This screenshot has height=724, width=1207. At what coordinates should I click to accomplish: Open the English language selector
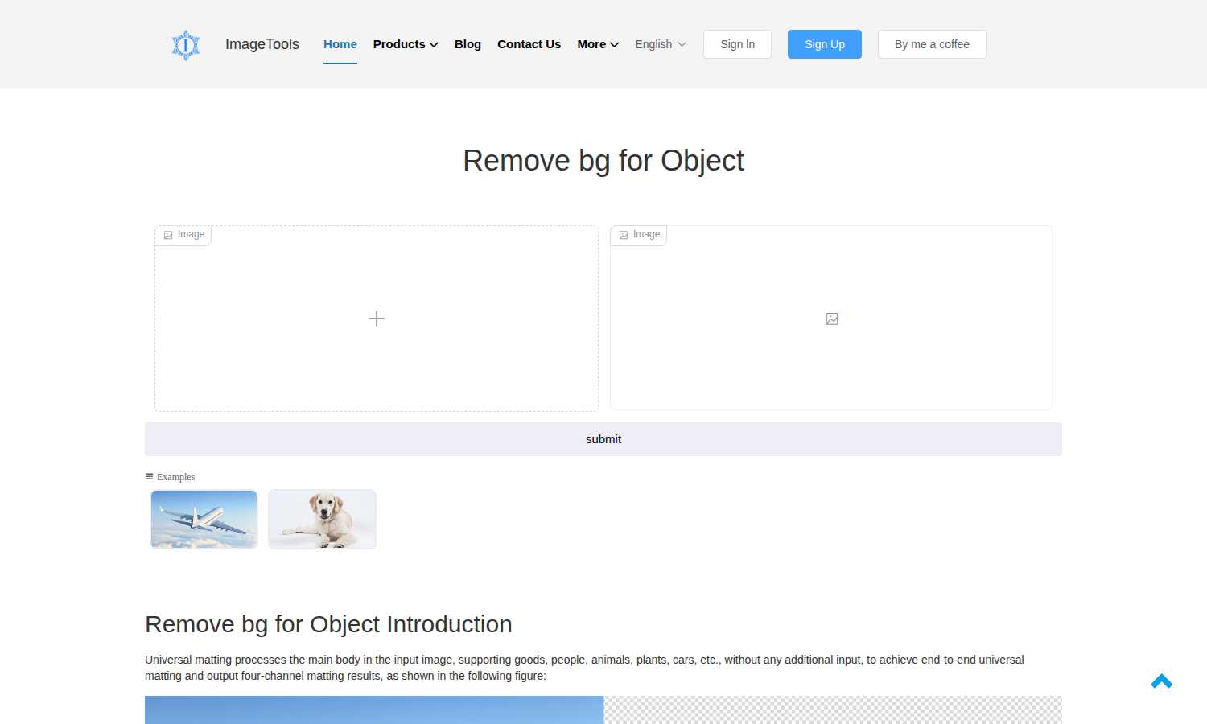click(661, 44)
